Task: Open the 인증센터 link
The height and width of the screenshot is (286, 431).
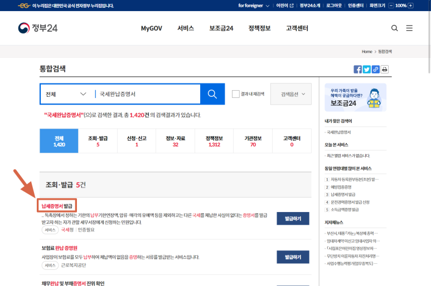Action: (x=356, y=6)
